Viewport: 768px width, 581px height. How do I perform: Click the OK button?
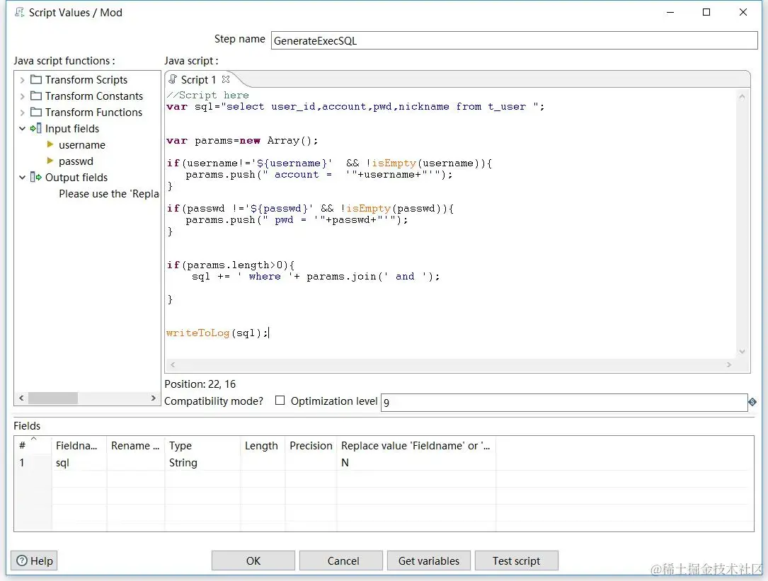(253, 560)
